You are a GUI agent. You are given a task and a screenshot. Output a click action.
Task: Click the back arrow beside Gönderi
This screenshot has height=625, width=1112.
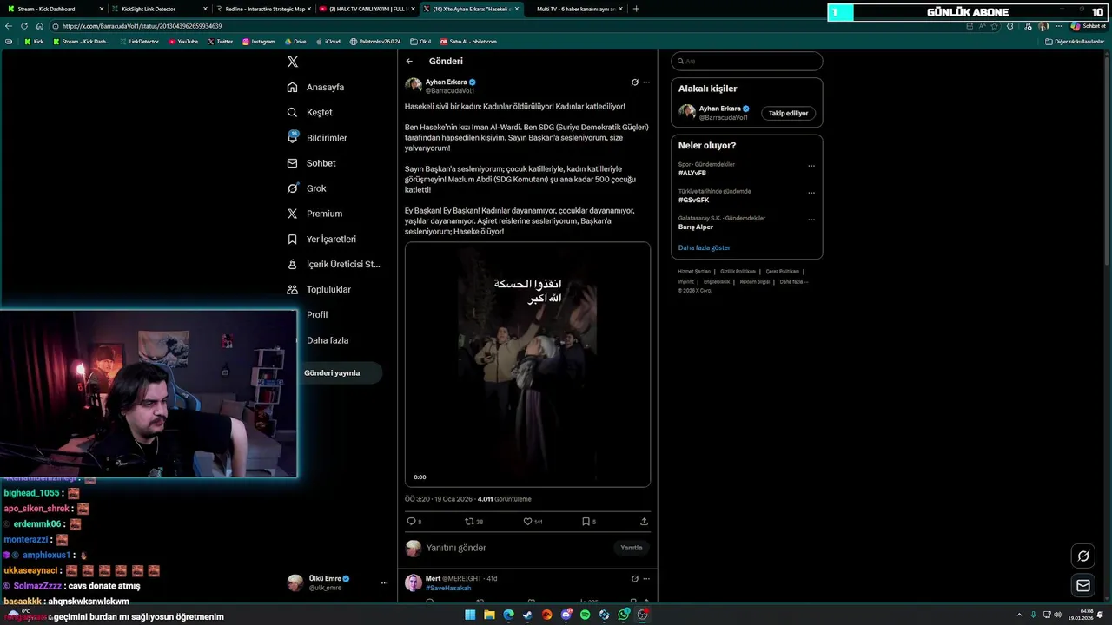pyautogui.click(x=409, y=61)
